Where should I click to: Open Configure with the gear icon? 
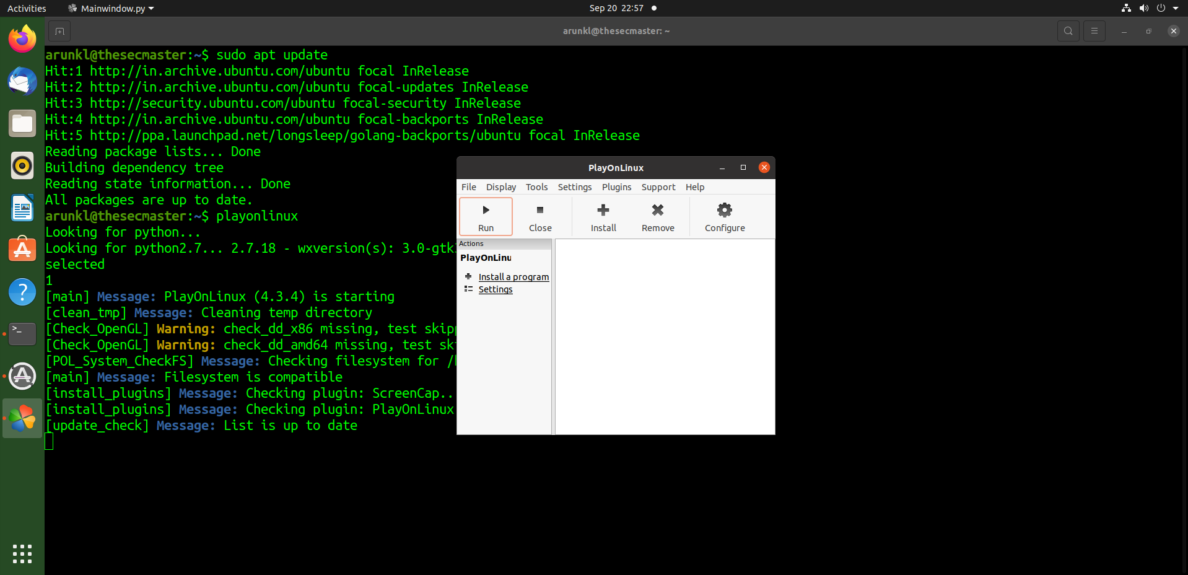[725, 216]
